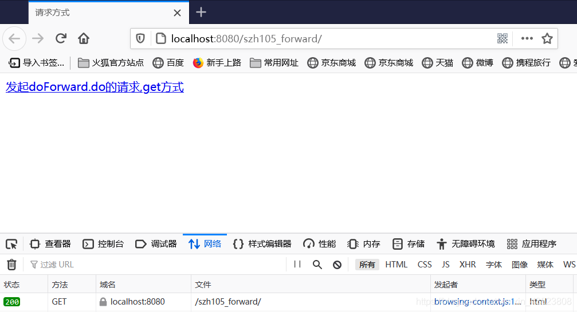
Task: Switch to the 应用程序 application tab
Action: [x=531, y=244]
